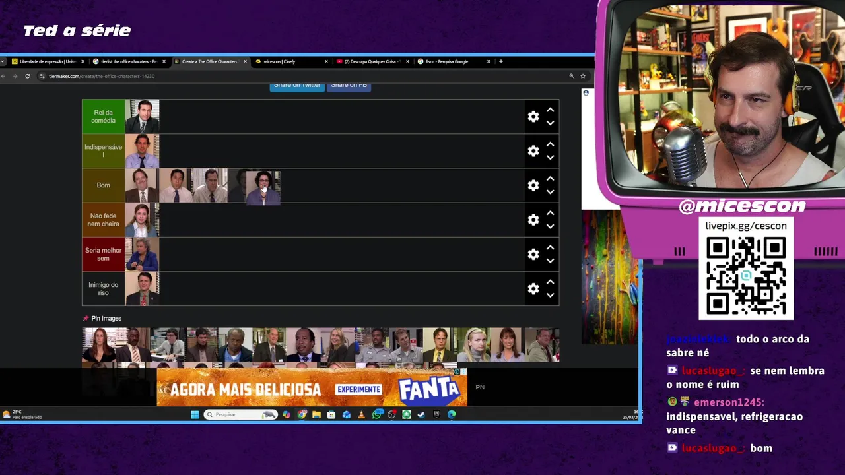
Task: Pick pool image of blonde woman in gray turtleneck
Action: [x=475, y=345]
